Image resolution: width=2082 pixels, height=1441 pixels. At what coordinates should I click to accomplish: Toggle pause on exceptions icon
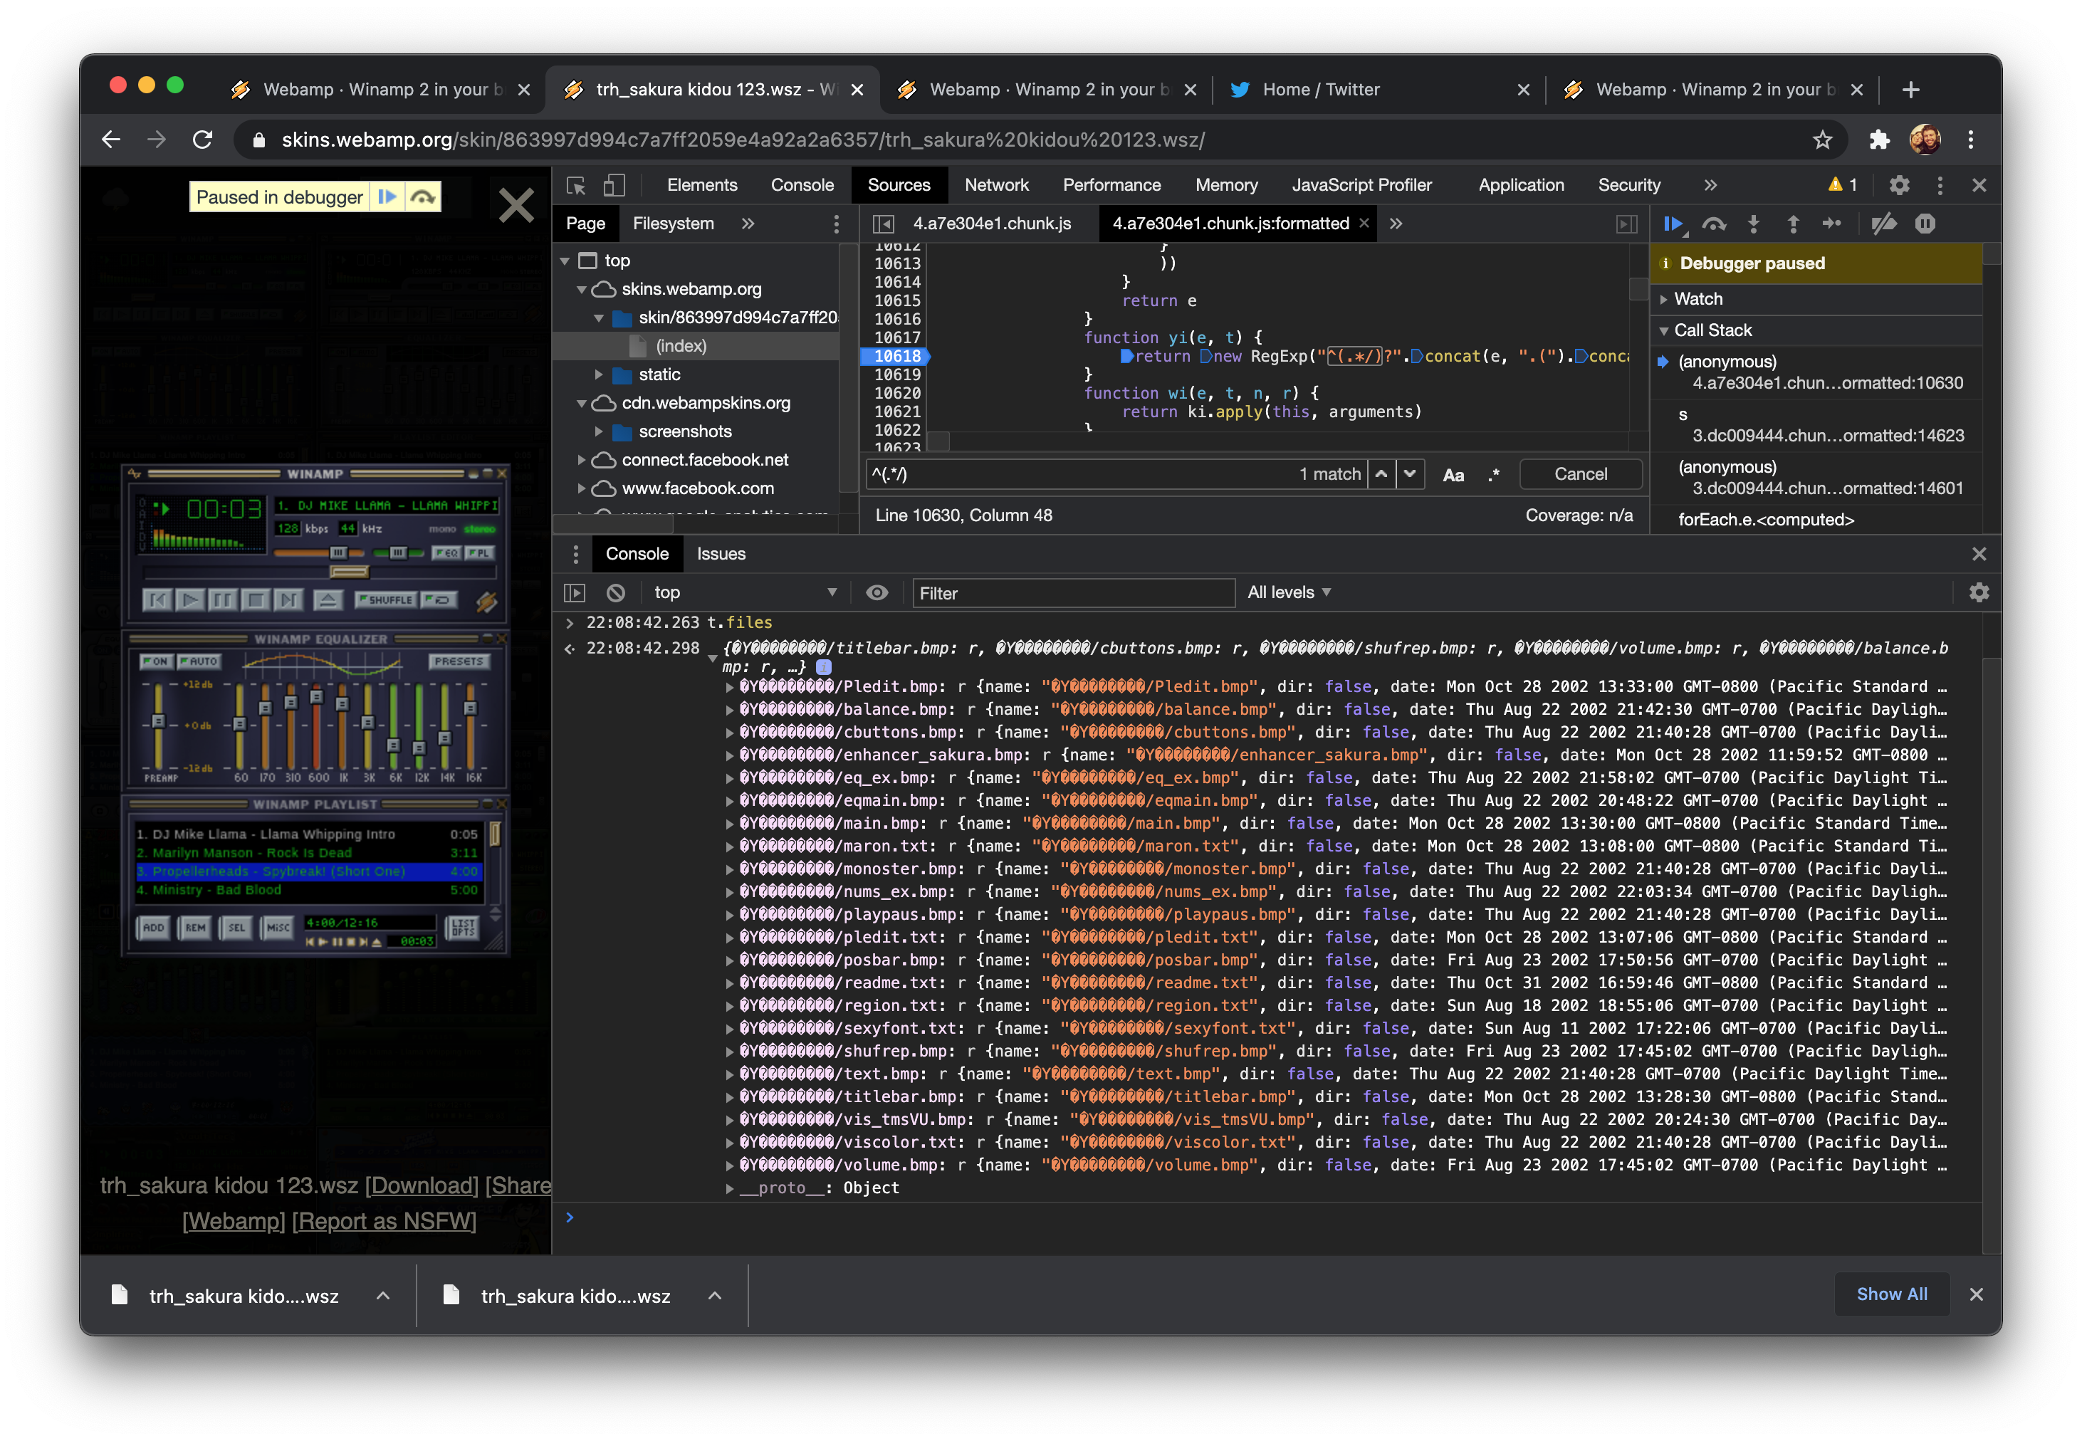(1925, 224)
